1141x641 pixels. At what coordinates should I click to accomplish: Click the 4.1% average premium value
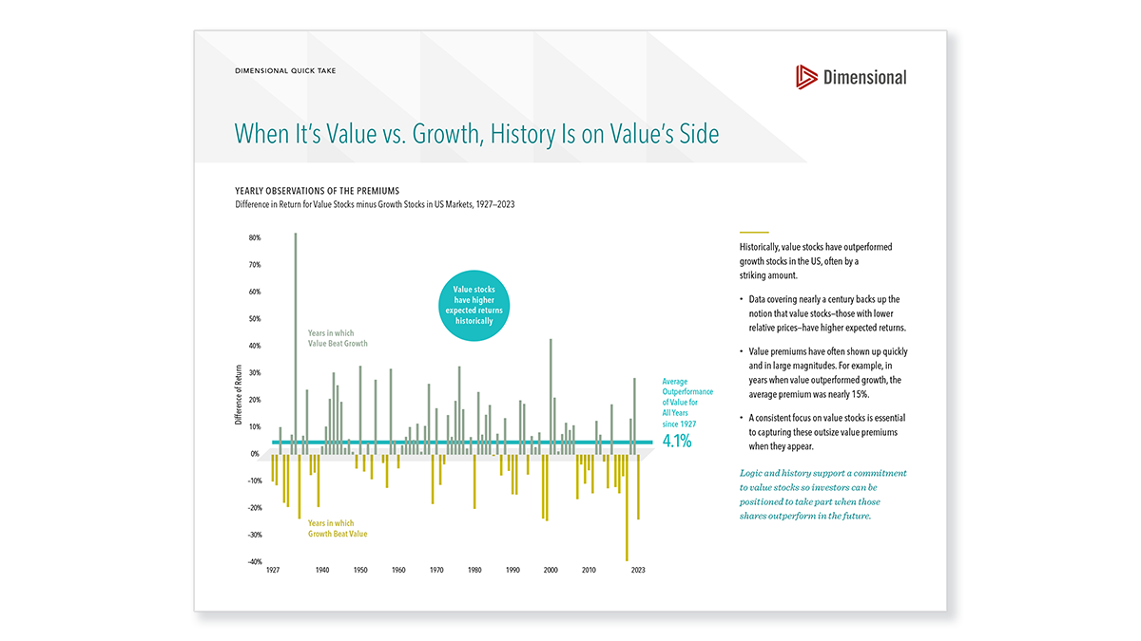675,441
